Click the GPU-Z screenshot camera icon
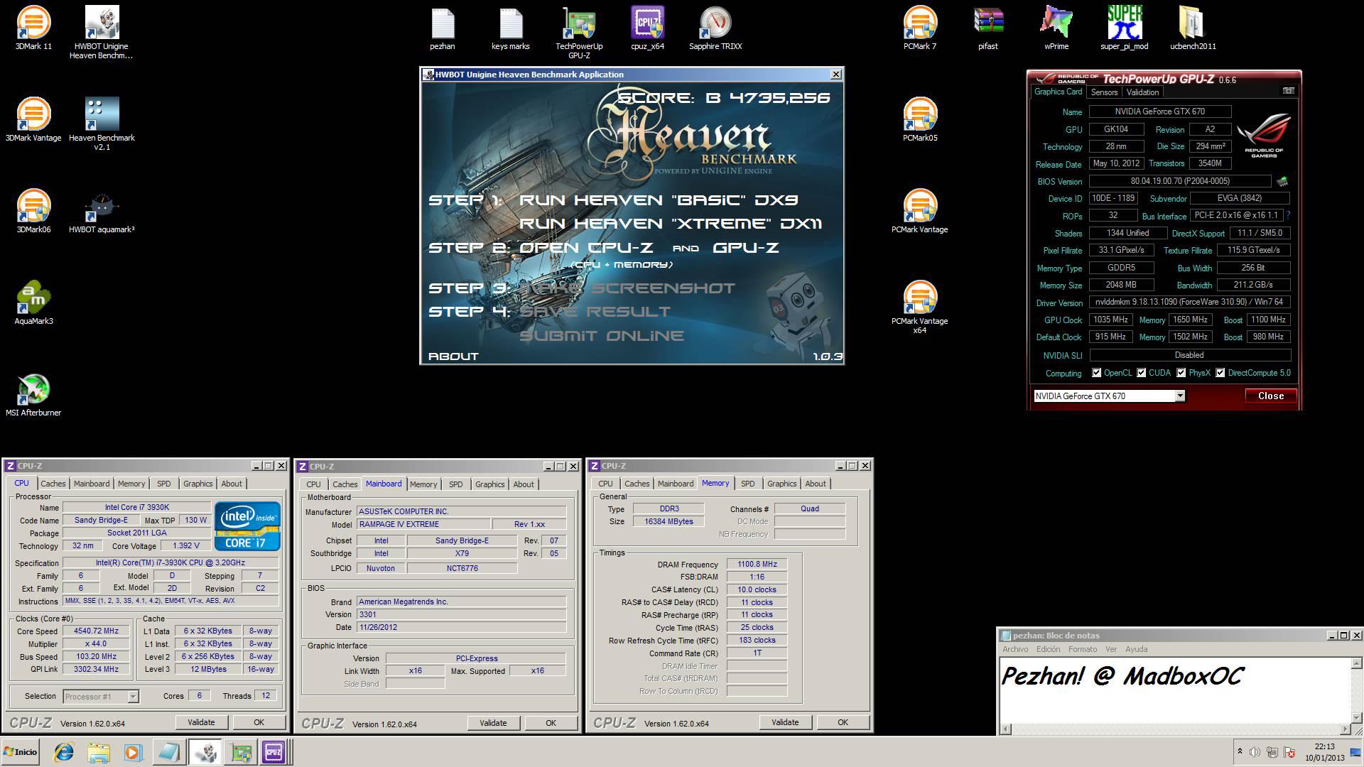This screenshot has width=1364, height=767. point(1289,91)
